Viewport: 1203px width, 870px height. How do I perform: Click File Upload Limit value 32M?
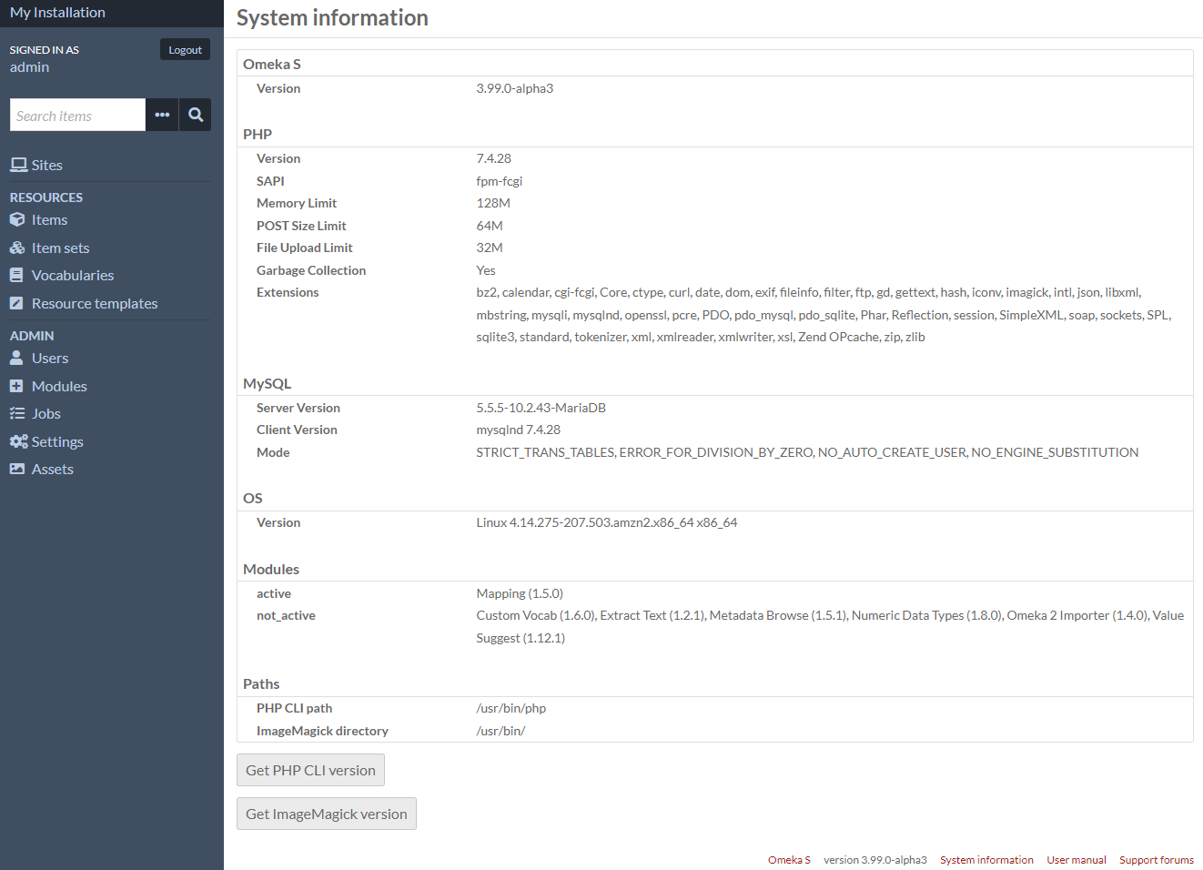pyautogui.click(x=489, y=248)
